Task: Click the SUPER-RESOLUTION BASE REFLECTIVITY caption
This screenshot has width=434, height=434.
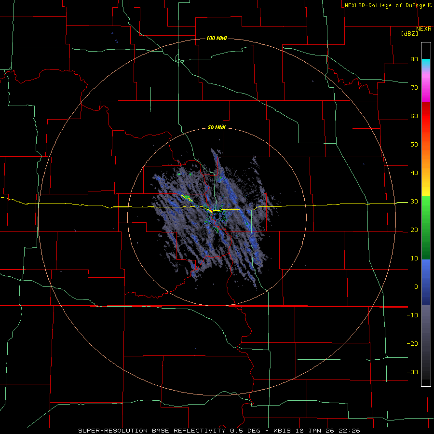Action: pos(152,431)
